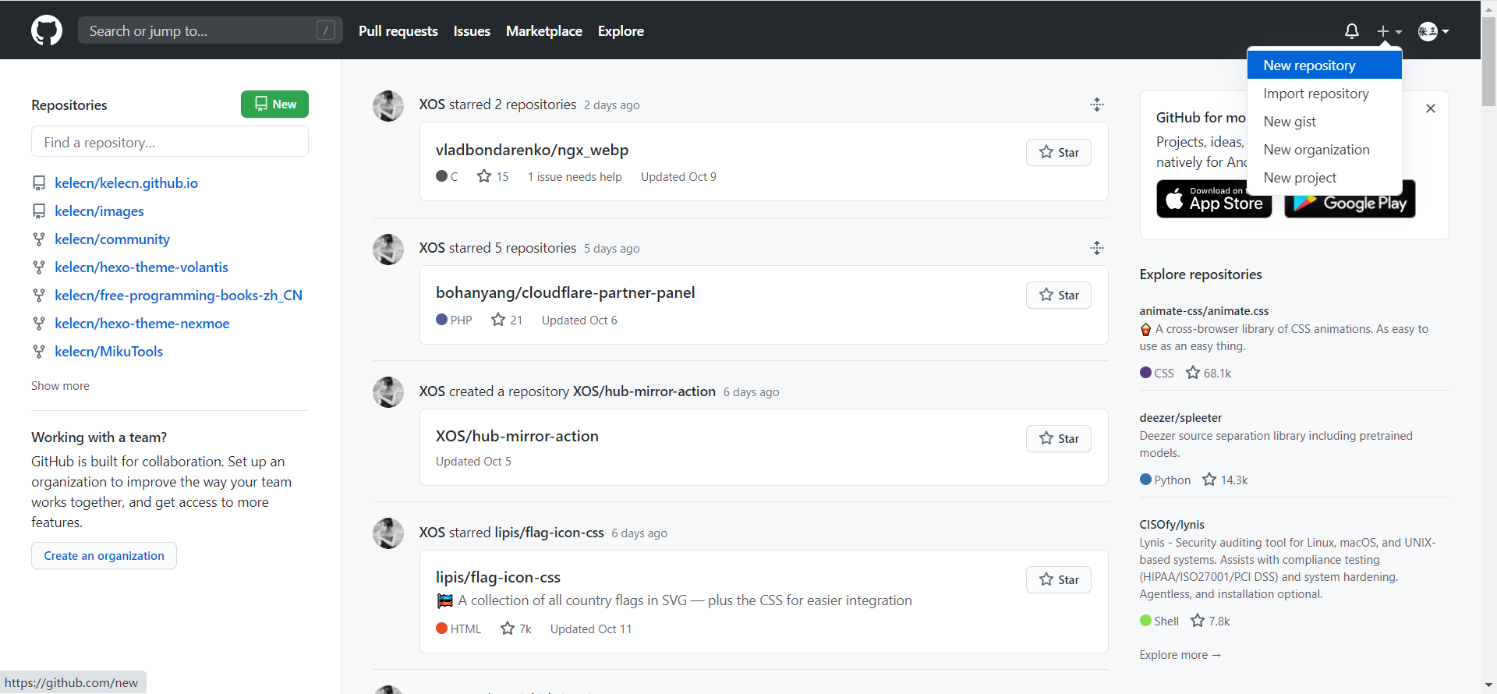
Task: Select New repository from dropdown menu
Action: (1324, 66)
